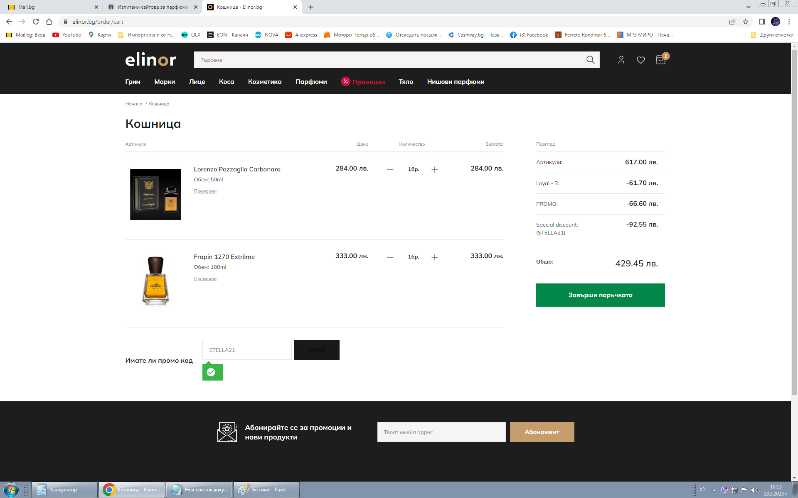The image size is (798, 498).
Task: Increase the Frapin 1270 Extrême quantity
Action: [x=435, y=257]
